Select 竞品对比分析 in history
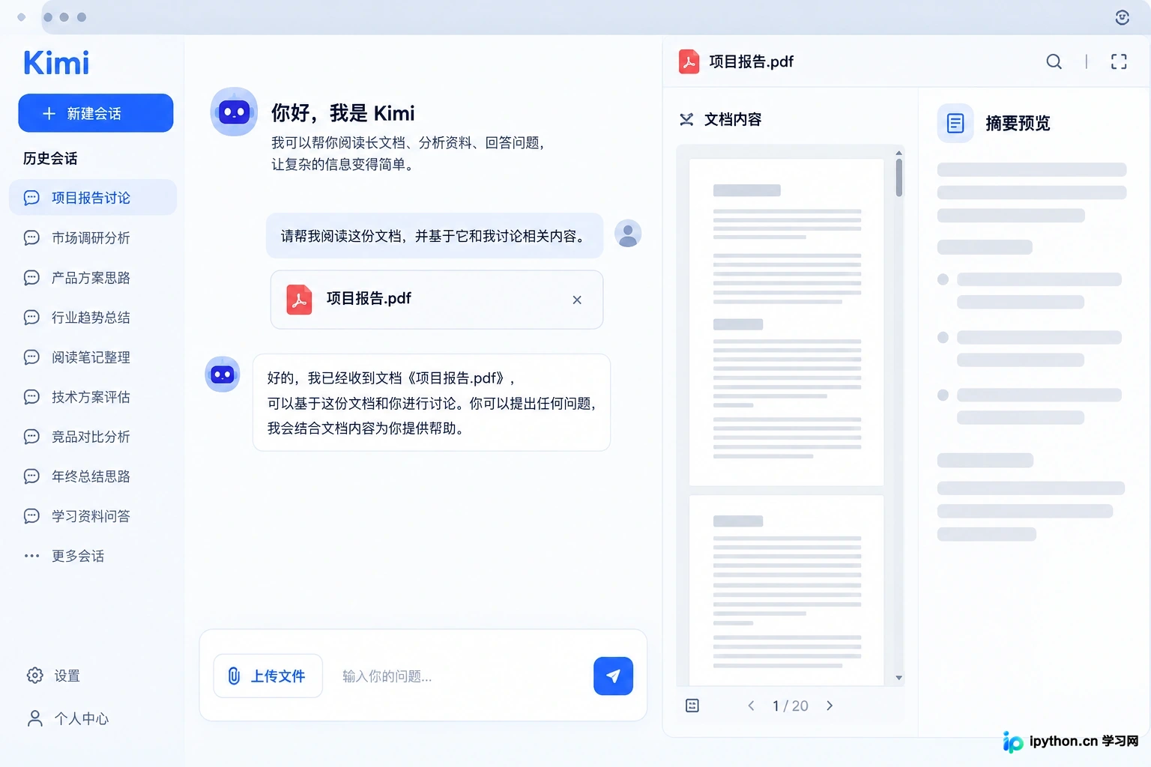Image resolution: width=1151 pixels, height=767 pixels. pos(93,436)
